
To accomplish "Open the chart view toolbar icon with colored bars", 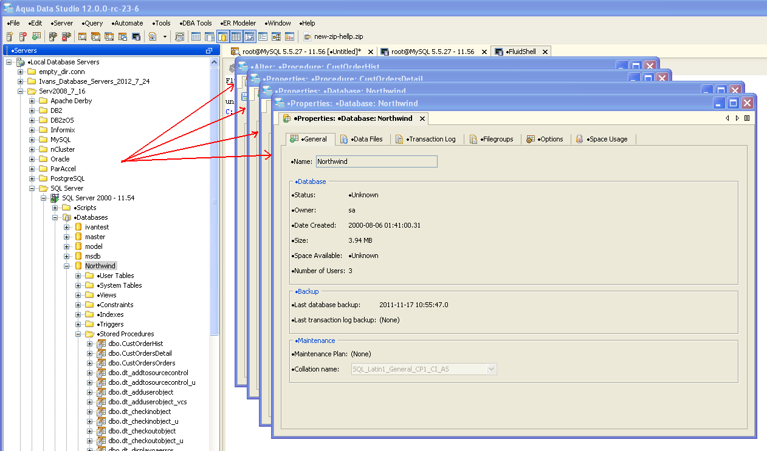I will pyautogui.click(x=289, y=36).
